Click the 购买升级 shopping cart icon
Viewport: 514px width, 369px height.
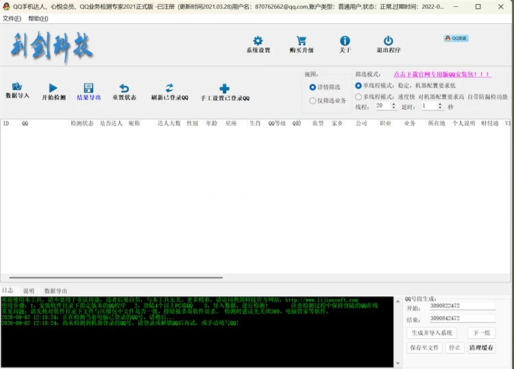click(302, 40)
